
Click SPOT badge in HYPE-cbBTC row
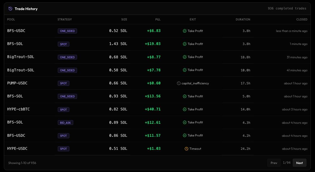click(63, 110)
